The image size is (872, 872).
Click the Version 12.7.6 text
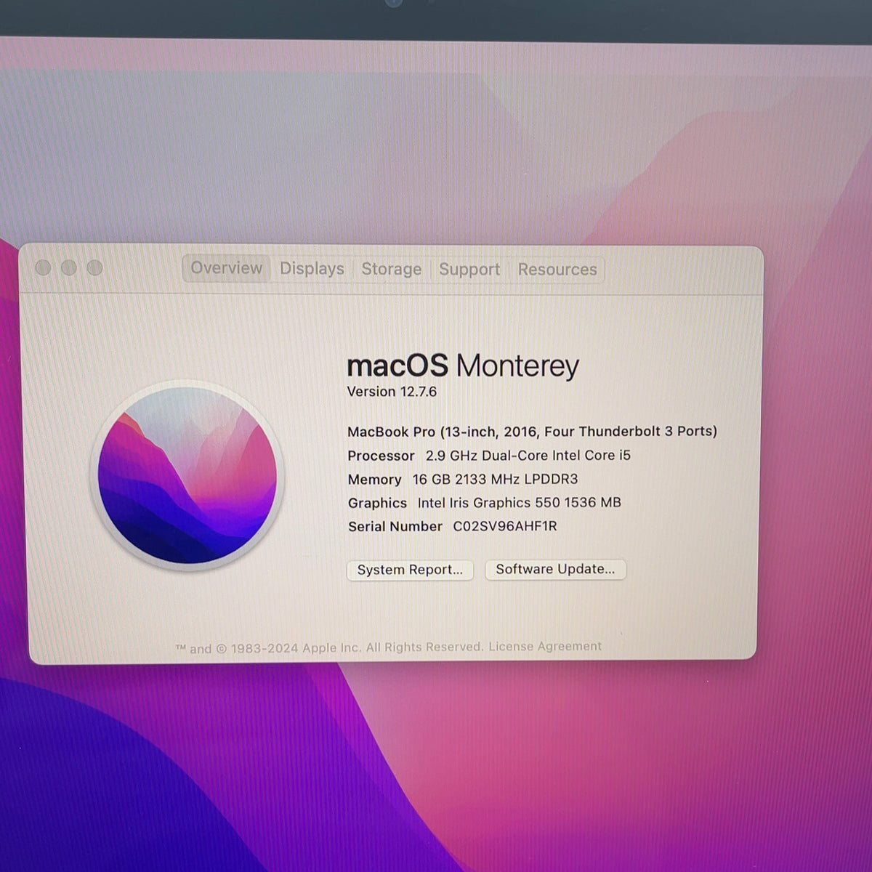392,392
